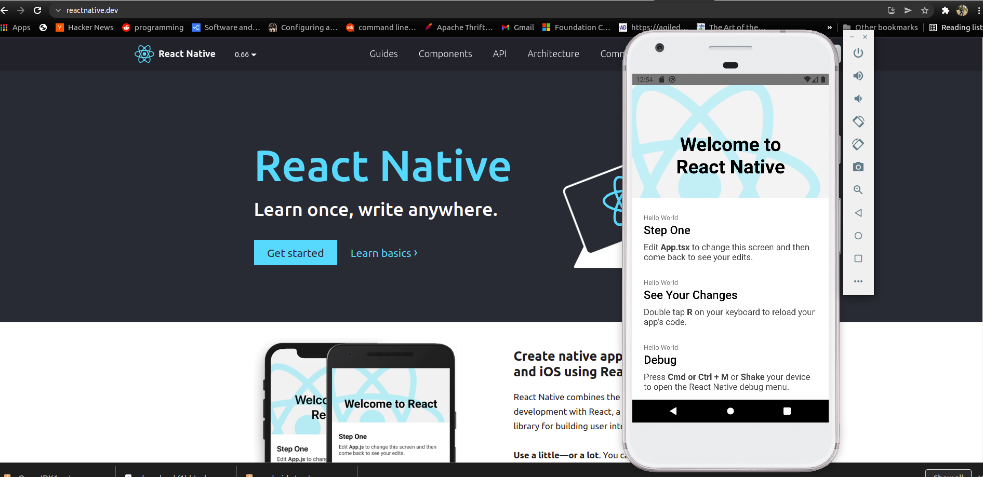
Task: Open the Foundation C... bookmark
Action: pos(576,28)
